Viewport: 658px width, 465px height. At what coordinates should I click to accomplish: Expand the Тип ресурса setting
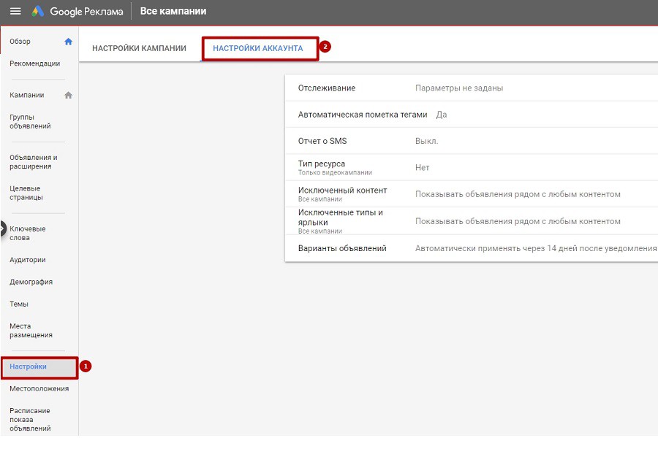[471, 167]
